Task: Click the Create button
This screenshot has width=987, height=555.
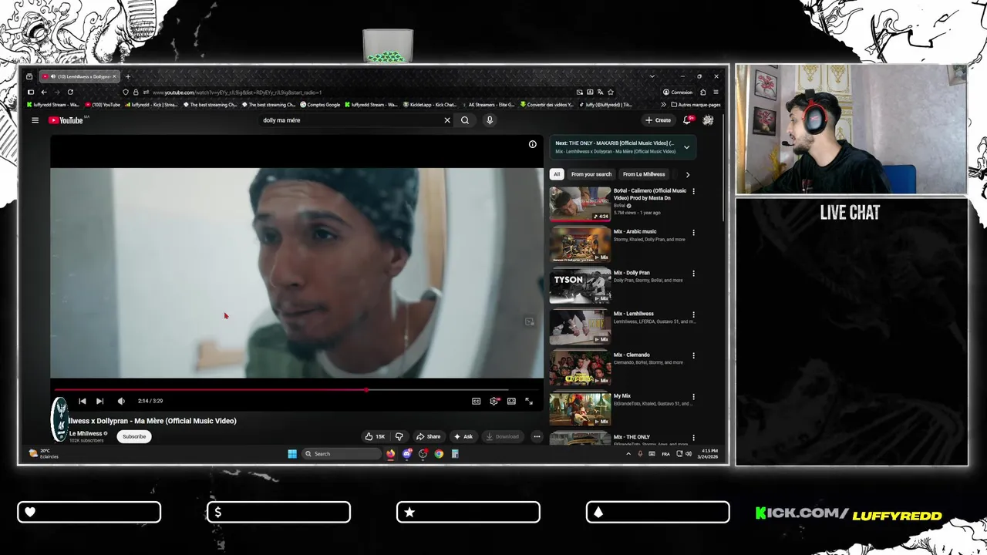Action: pyautogui.click(x=658, y=120)
